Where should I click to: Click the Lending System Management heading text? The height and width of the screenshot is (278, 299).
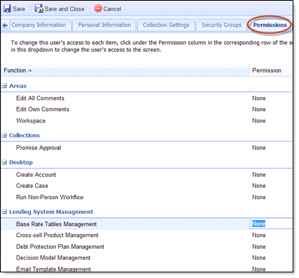[51, 212]
